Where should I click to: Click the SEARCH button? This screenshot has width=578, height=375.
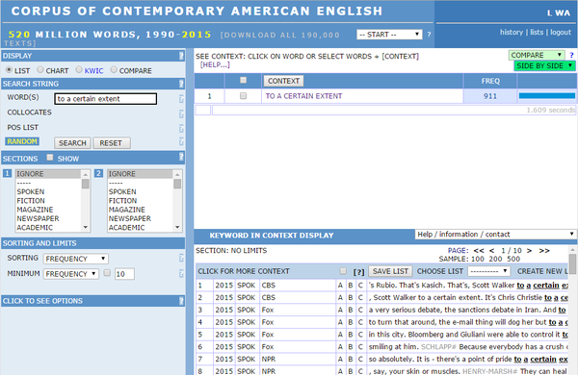(72, 142)
